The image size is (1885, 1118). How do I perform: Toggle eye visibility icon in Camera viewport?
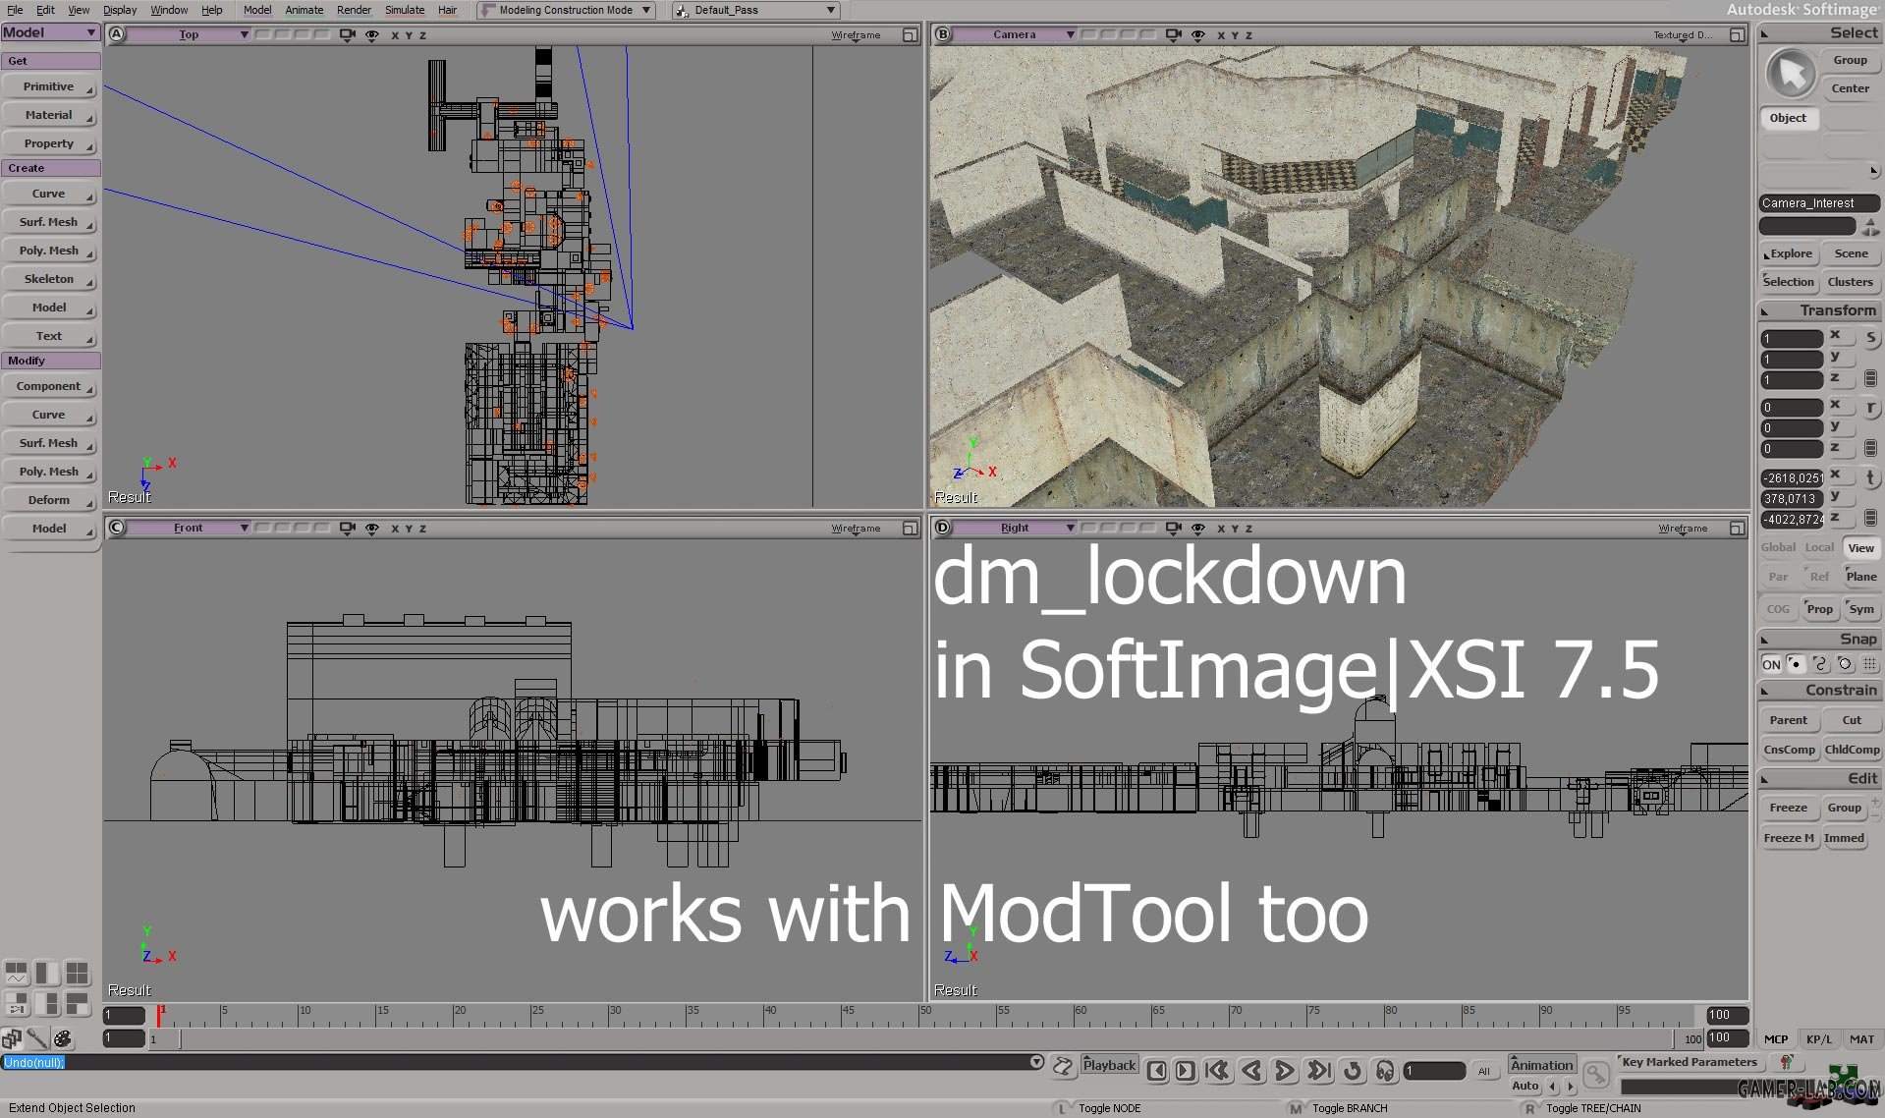pos(1198,34)
